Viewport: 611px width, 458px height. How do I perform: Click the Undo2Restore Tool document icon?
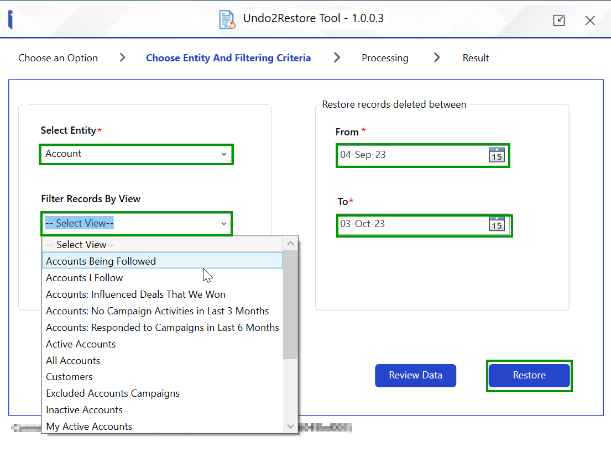[x=227, y=19]
